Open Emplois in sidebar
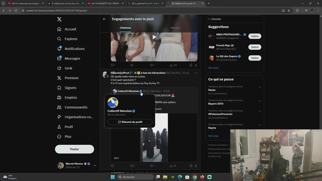Screen dimensions: 322x181 point(67,98)
